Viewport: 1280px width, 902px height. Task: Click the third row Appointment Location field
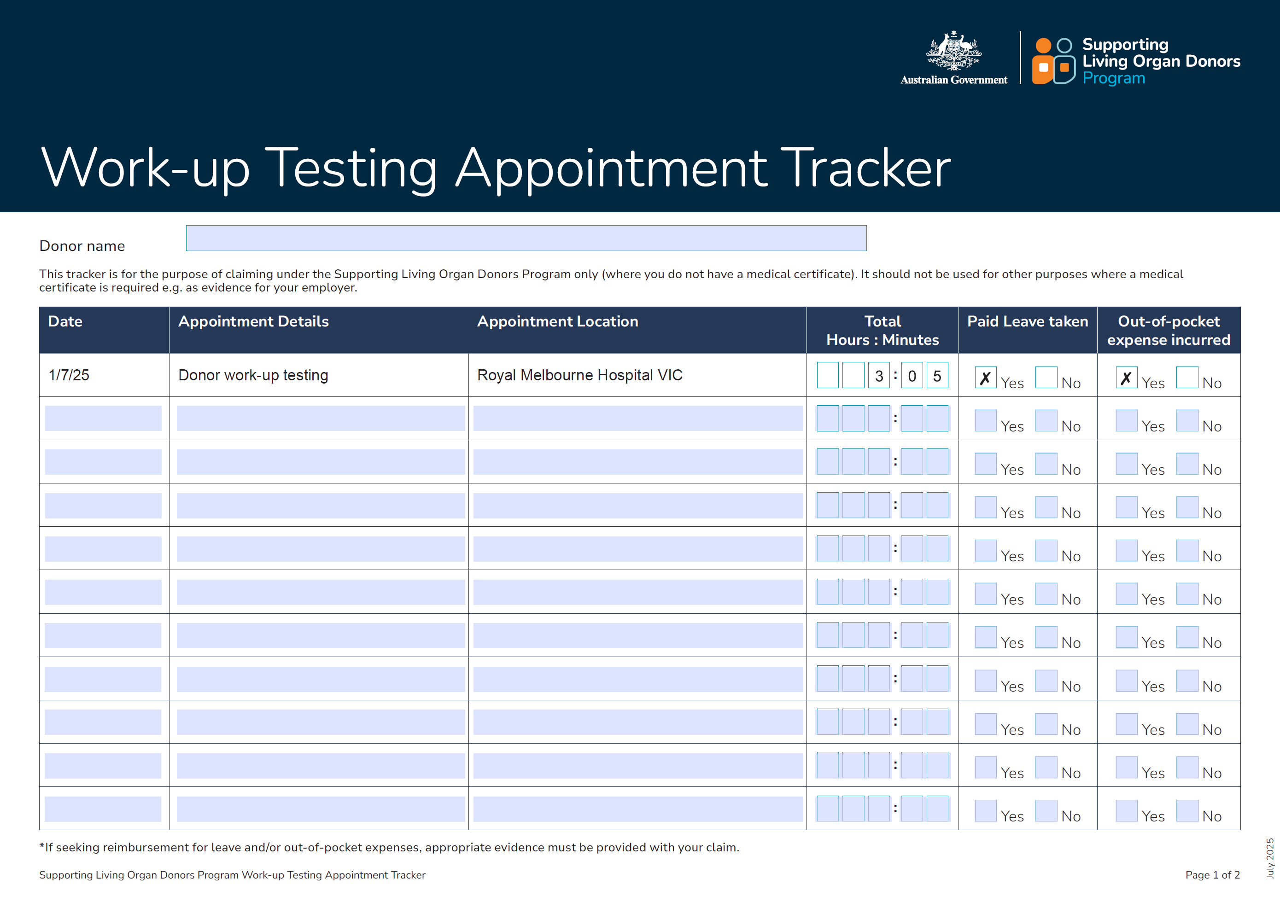pyautogui.click(x=638, y=462)
